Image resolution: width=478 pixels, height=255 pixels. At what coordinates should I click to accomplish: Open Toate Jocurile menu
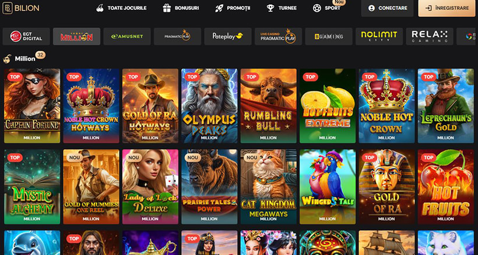(121, 8)
